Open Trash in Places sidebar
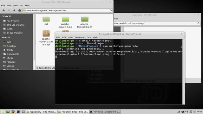Screen dimensions: 203x114 [8, 50]
